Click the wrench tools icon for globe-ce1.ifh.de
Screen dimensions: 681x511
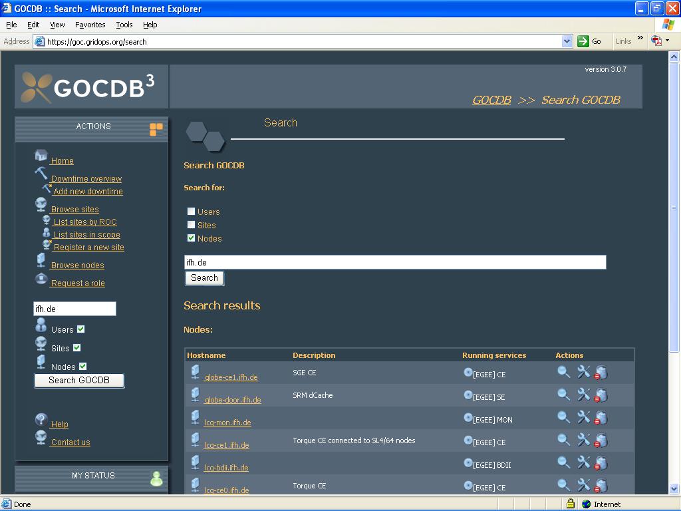coord(584,371)
